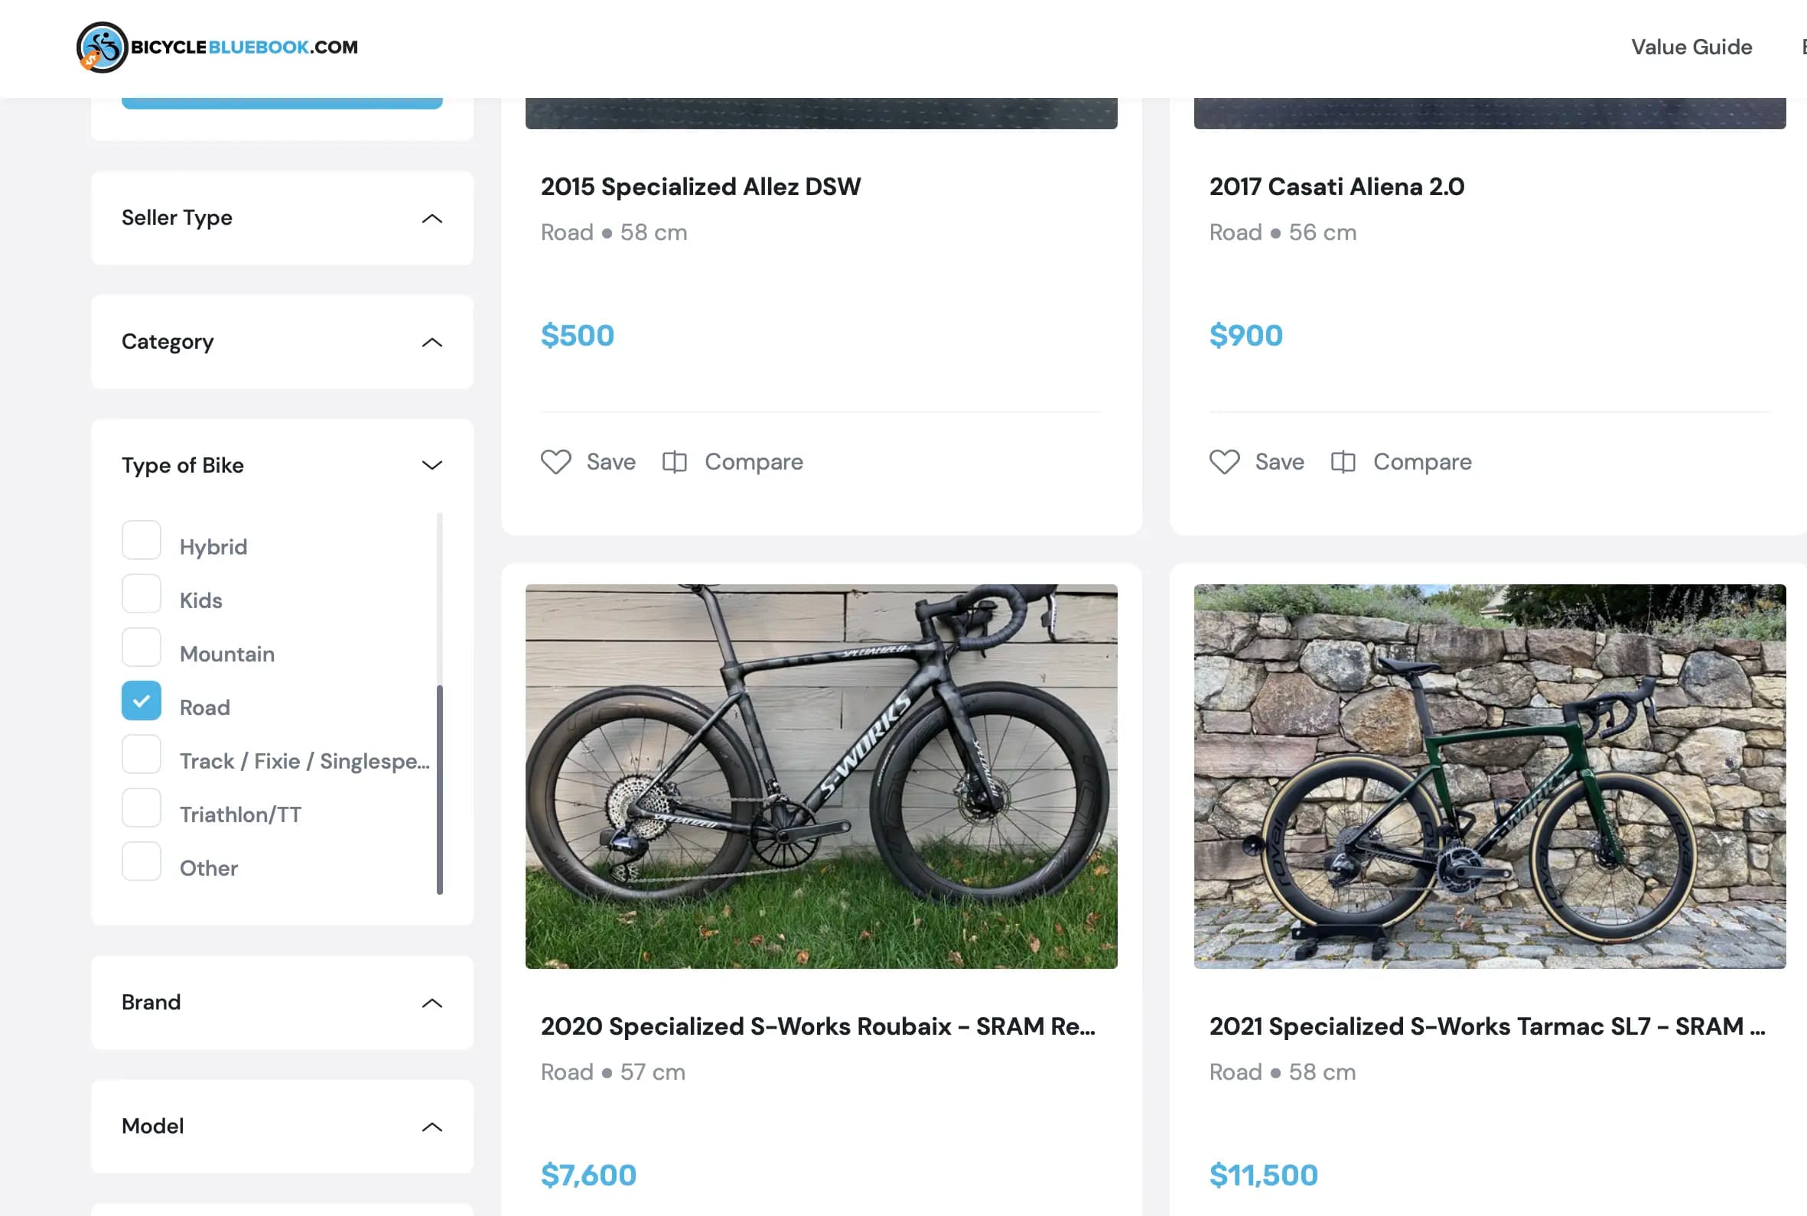Open the Value Guide menu item
Viewport: 1807px width, 1216px height.
click(x=1691, y=47)
